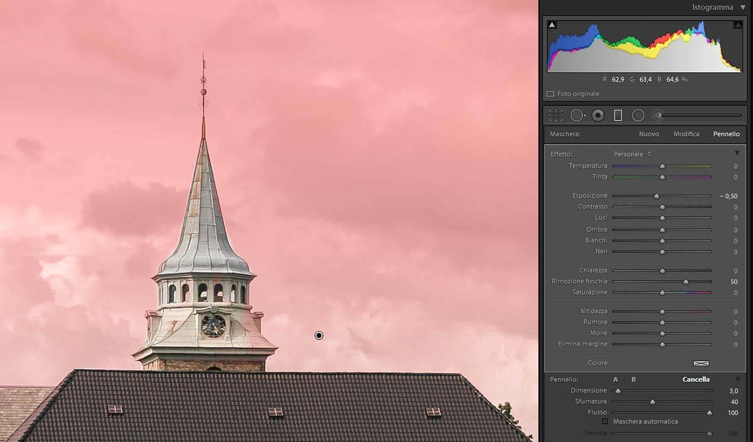753x442 pixels.
Task: Choose the Graduated Filter tool
Action: (x=618, y=115)
